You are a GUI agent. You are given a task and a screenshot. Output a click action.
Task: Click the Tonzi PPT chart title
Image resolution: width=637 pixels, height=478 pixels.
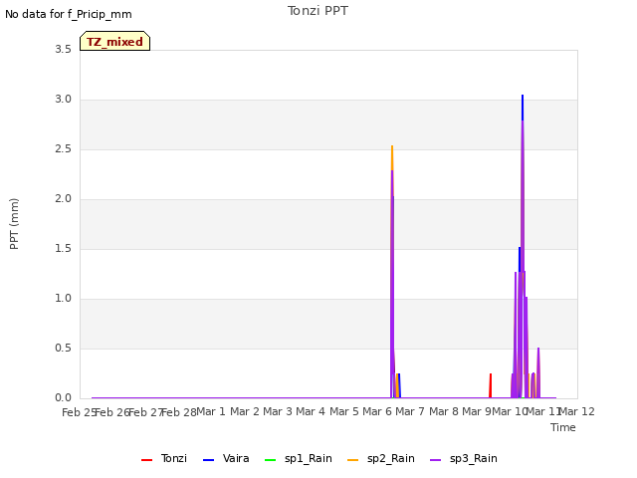318,11
